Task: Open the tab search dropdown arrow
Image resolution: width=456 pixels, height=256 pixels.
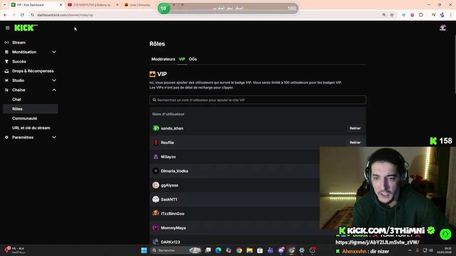Action: point(5,5)
